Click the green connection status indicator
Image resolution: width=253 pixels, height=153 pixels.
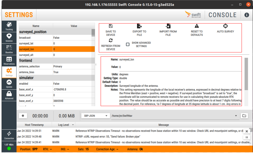(9, 149)
